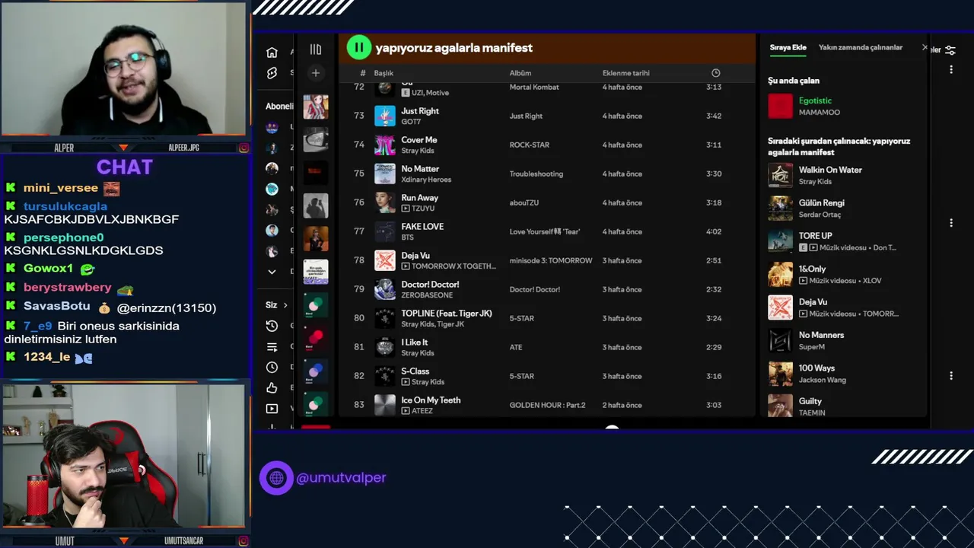Open the silhouette playlist thumbnail in library
The width and height of the screenshot is (974, 548).
click(x=316, y=205)
